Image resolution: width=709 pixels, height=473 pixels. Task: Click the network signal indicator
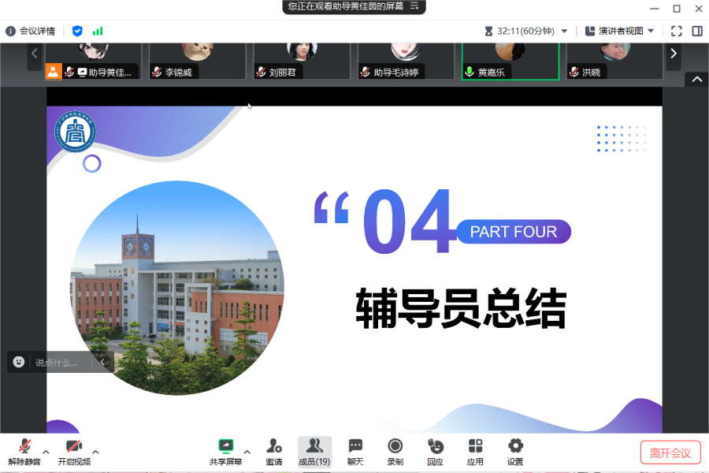coord(98,32)
